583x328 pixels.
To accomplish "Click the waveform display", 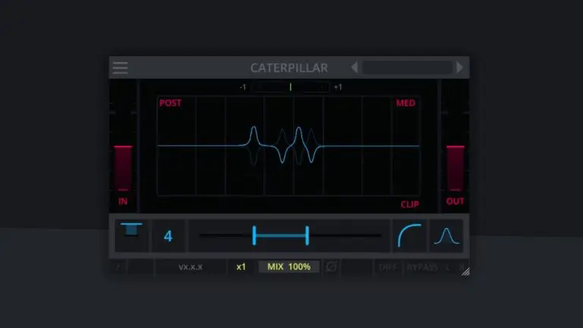I will click(288, 146).
